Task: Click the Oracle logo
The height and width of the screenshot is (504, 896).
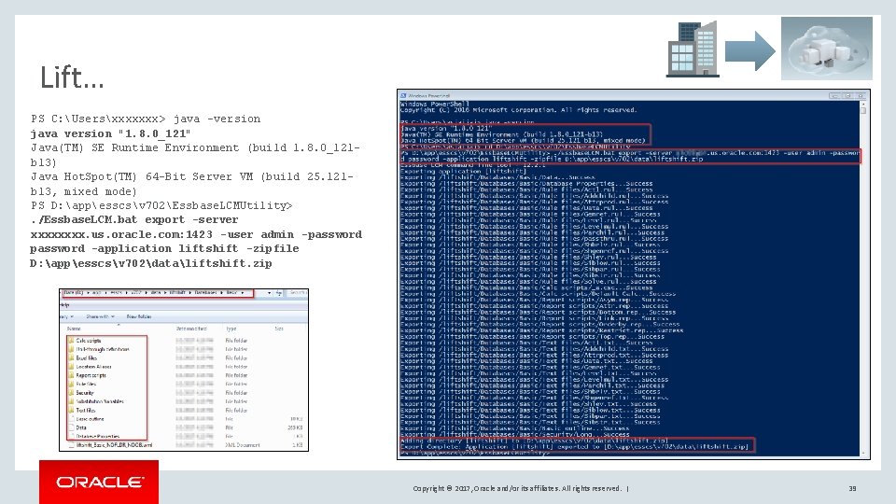Action: pos(99,483)
